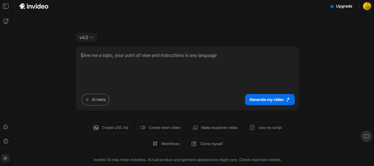
Task: Open the chat support bubble icon
Action: [x=366, y=136]
